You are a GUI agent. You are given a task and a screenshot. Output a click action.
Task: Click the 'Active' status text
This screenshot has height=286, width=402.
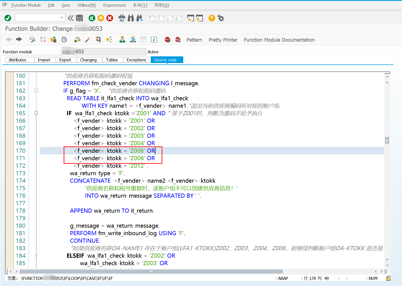tap(153, 52)
